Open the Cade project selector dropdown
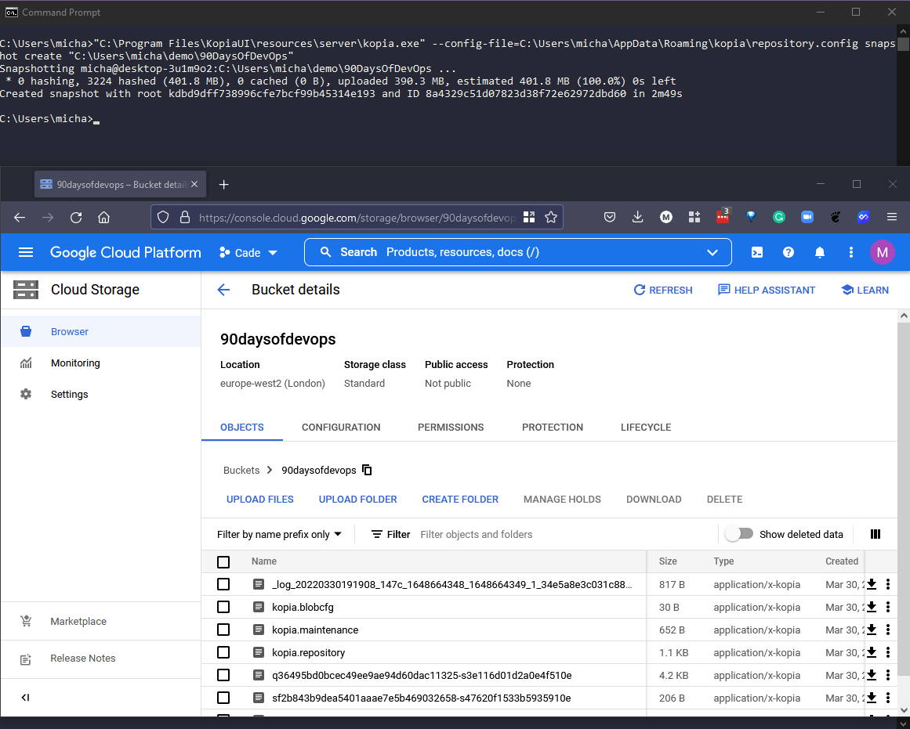Screen dimensions: 910x729 pyautogui.click(x=248, y=252)
